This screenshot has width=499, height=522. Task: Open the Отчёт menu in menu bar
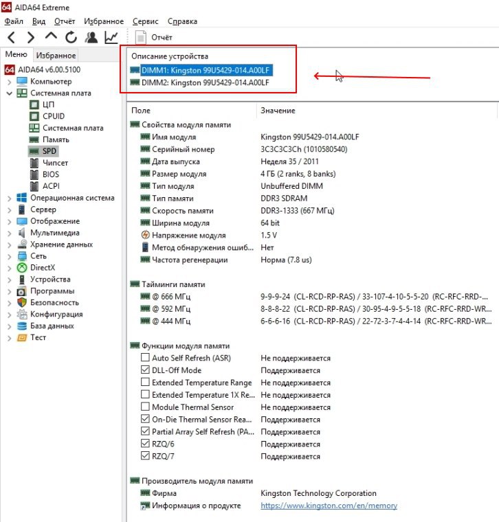[65, 21]
